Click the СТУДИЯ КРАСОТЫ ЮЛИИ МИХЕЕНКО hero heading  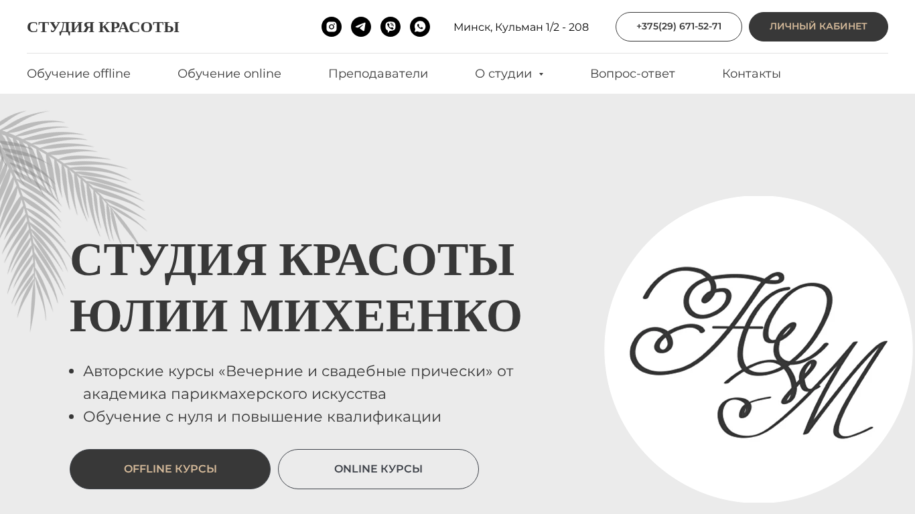coord(295,287)
